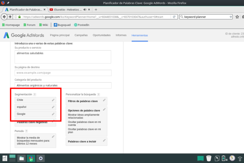Image resolution: width=244 pixels, height=163 pixels.
Task: Edit the Chile location pencil icon
Action: pyautogui.click(x=53, y=100)
